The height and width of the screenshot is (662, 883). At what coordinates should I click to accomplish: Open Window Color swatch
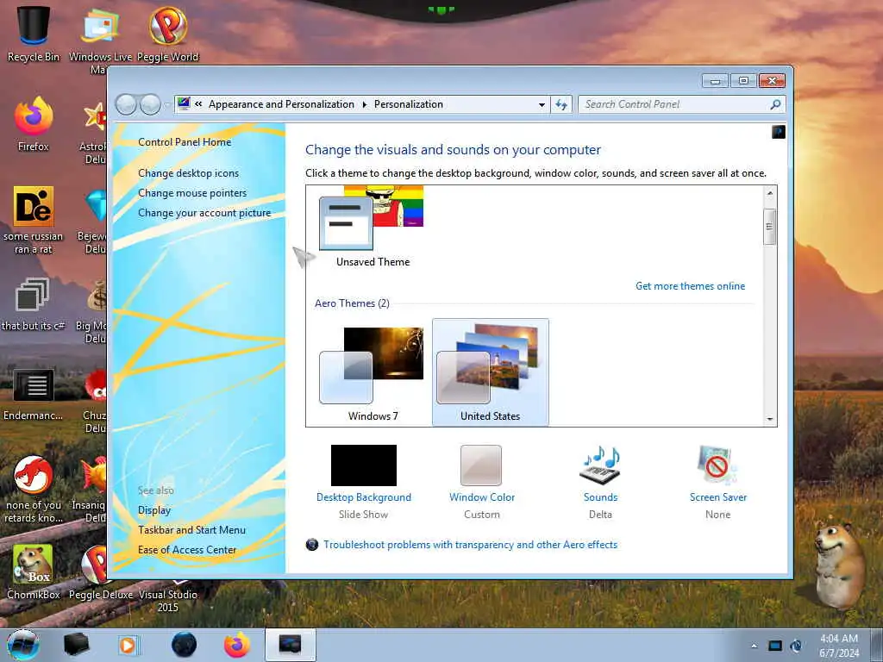click(x=481, y=465)
